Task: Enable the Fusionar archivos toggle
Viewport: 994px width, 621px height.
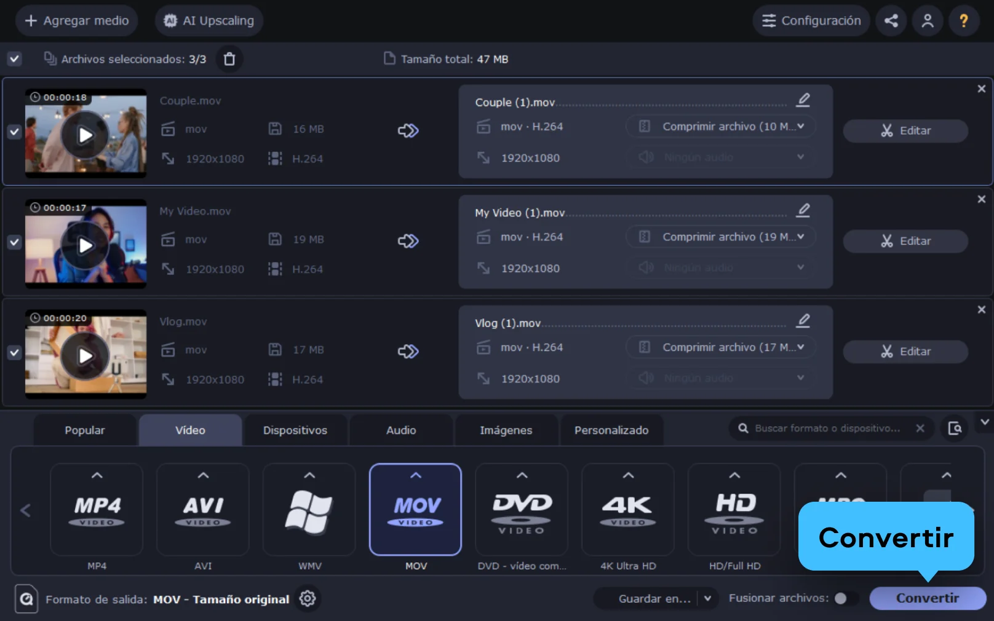Action: 846,598
